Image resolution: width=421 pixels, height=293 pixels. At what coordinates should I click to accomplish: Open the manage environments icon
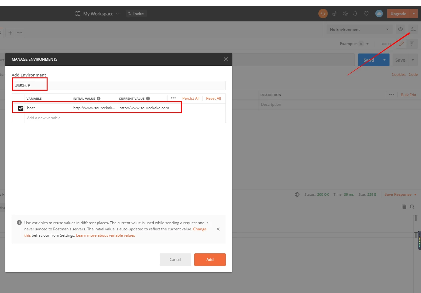[x=413, y=29]
